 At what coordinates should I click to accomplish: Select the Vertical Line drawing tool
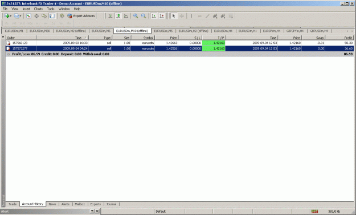click(191, 16)
